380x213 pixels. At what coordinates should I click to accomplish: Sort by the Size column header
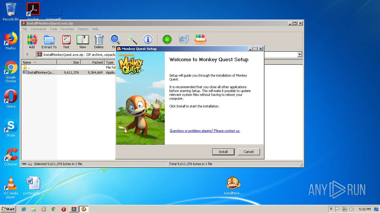69,62
